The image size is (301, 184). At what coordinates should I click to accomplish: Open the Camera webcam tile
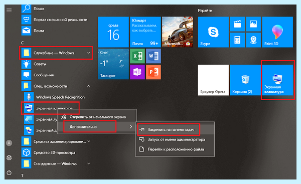[x=253, y=40]
